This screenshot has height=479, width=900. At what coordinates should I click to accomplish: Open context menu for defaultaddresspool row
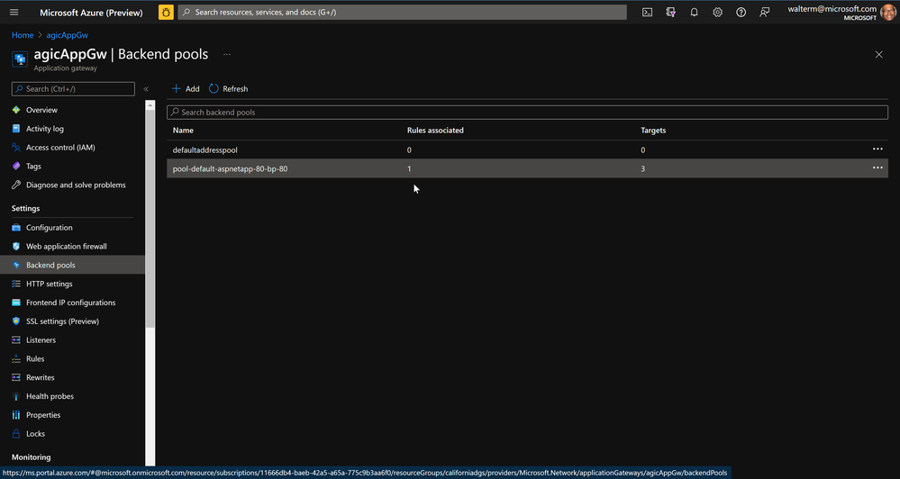pos(877,149)
